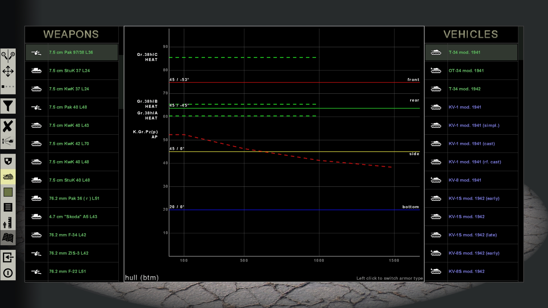Select the 76.2 mm F-34 L42 entry

(x=71, y=235)
